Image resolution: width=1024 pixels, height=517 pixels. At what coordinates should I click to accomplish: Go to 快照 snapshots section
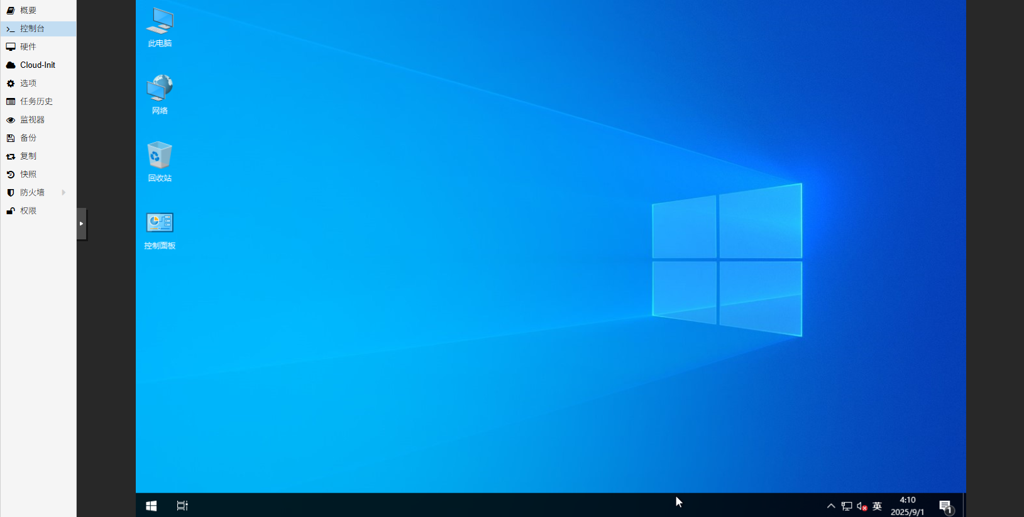pos(28,174)
